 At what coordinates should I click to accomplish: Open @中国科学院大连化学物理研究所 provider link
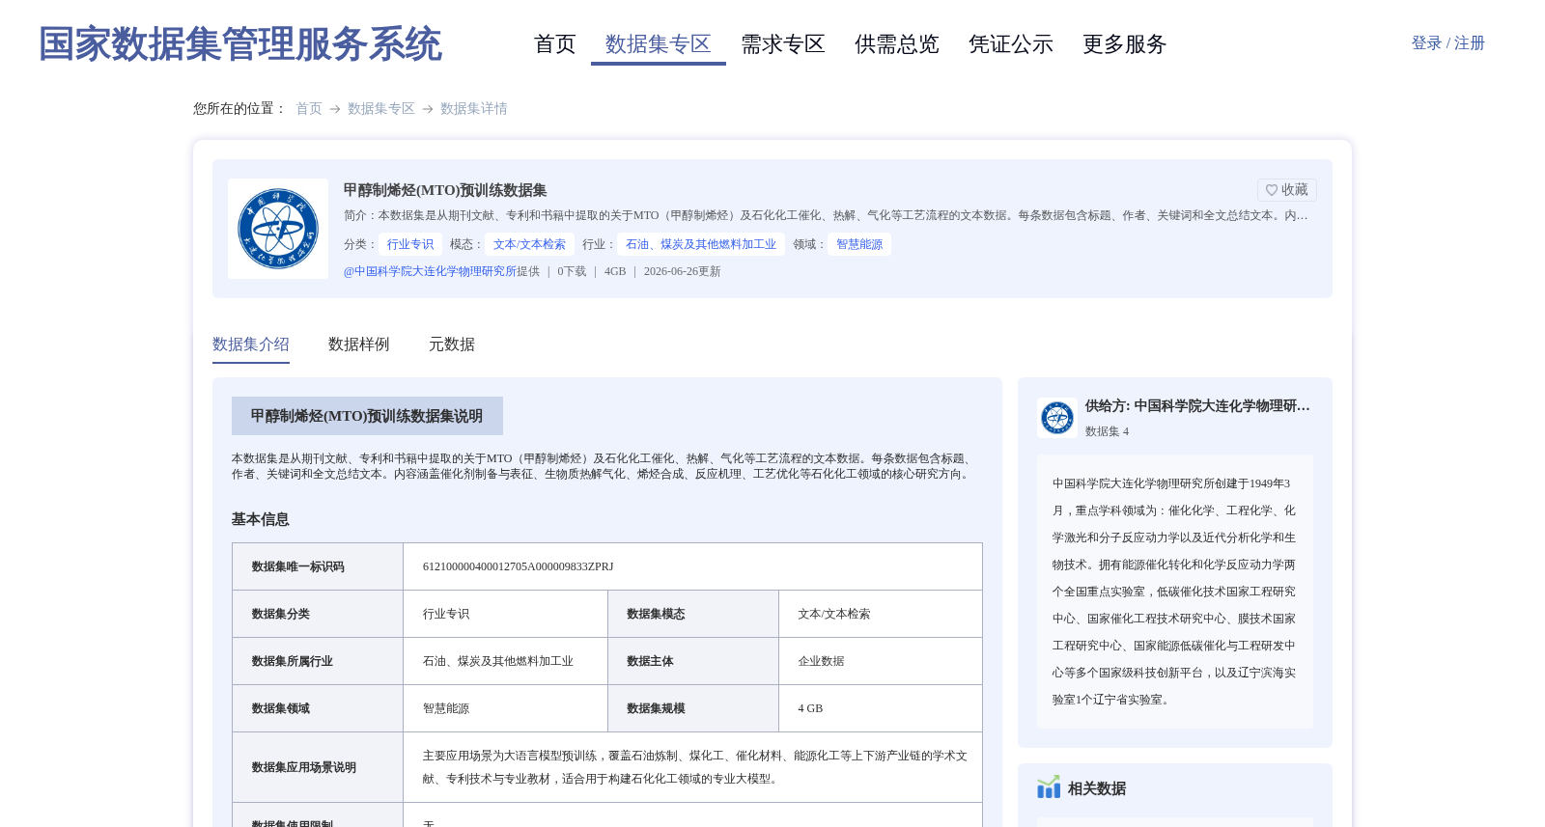tap(431, 271)
